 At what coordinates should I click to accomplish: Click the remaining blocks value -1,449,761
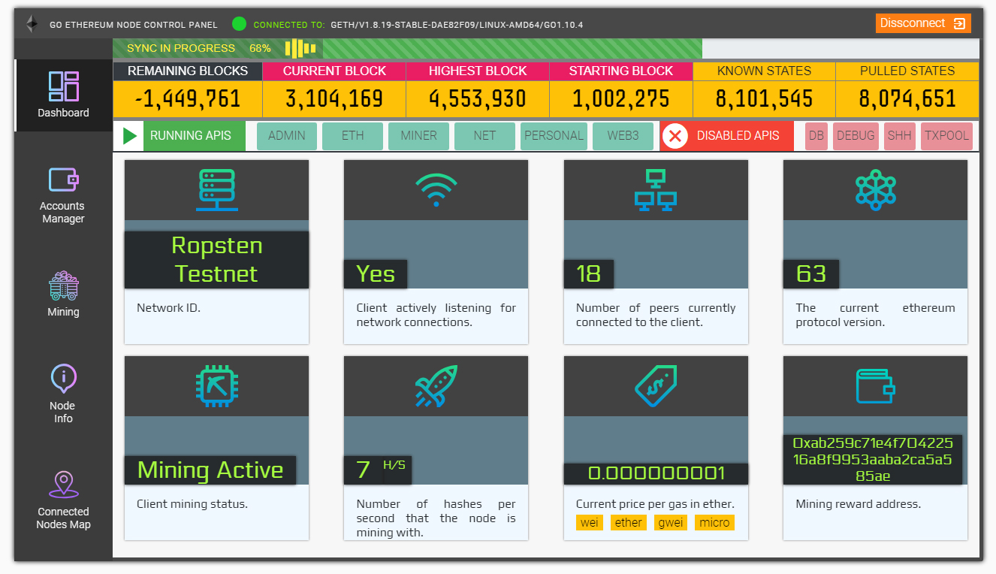[x=188, y=98]
